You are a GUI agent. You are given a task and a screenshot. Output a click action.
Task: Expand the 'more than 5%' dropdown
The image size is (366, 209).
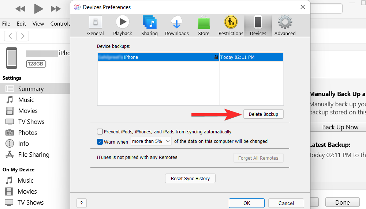coord(152,141)
